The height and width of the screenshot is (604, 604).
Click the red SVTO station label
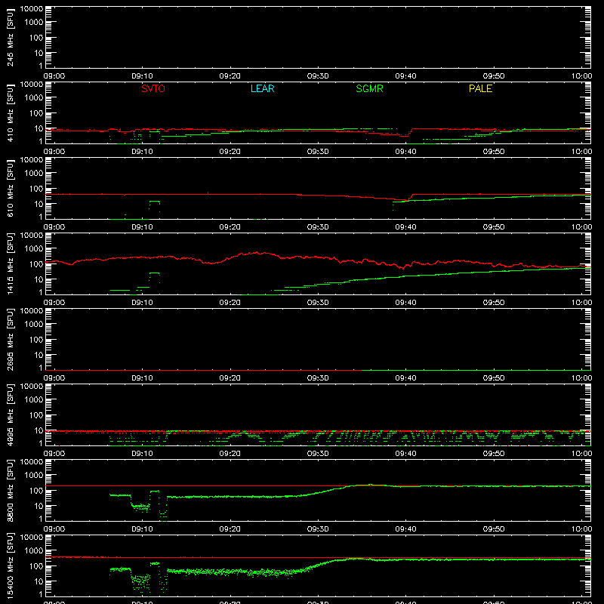(153, 88)
